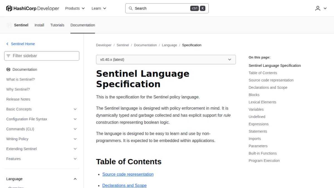Click the filter icon in sidebar filter

point(8,56)
